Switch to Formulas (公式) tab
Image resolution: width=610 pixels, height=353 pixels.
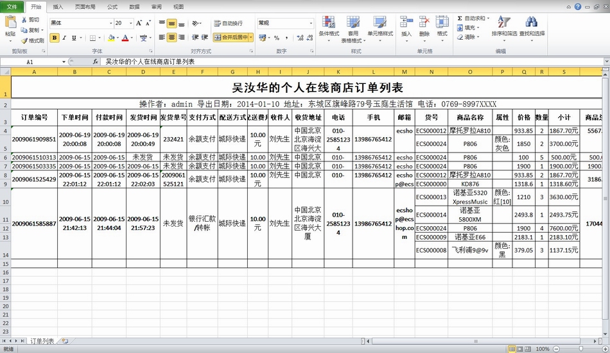click(x=112, y=6)
